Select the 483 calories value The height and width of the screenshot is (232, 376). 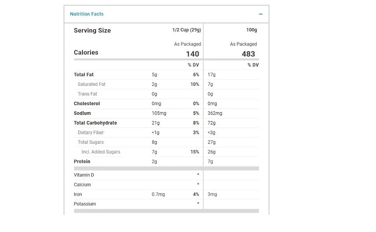tap(248, 54)
